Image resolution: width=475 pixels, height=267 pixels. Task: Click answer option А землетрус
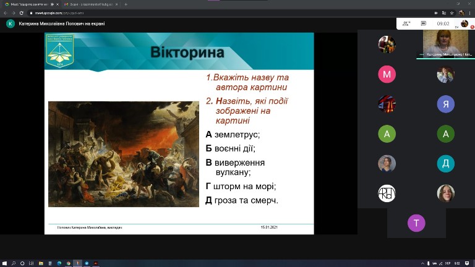(233, 134)
